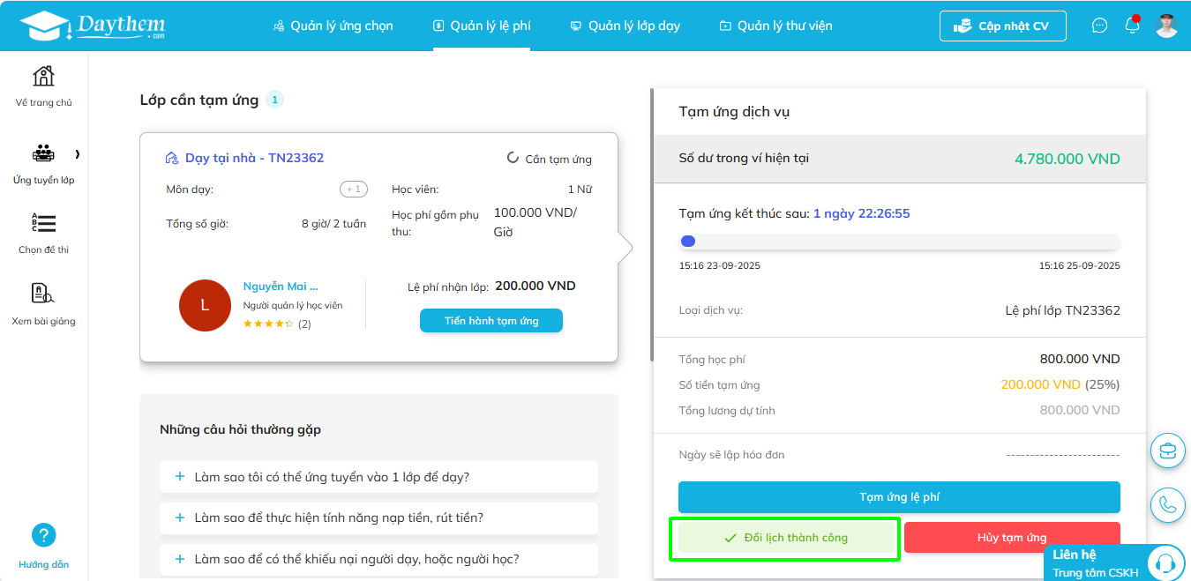Click the floating briefcase icon

(x=1168, y=451)
